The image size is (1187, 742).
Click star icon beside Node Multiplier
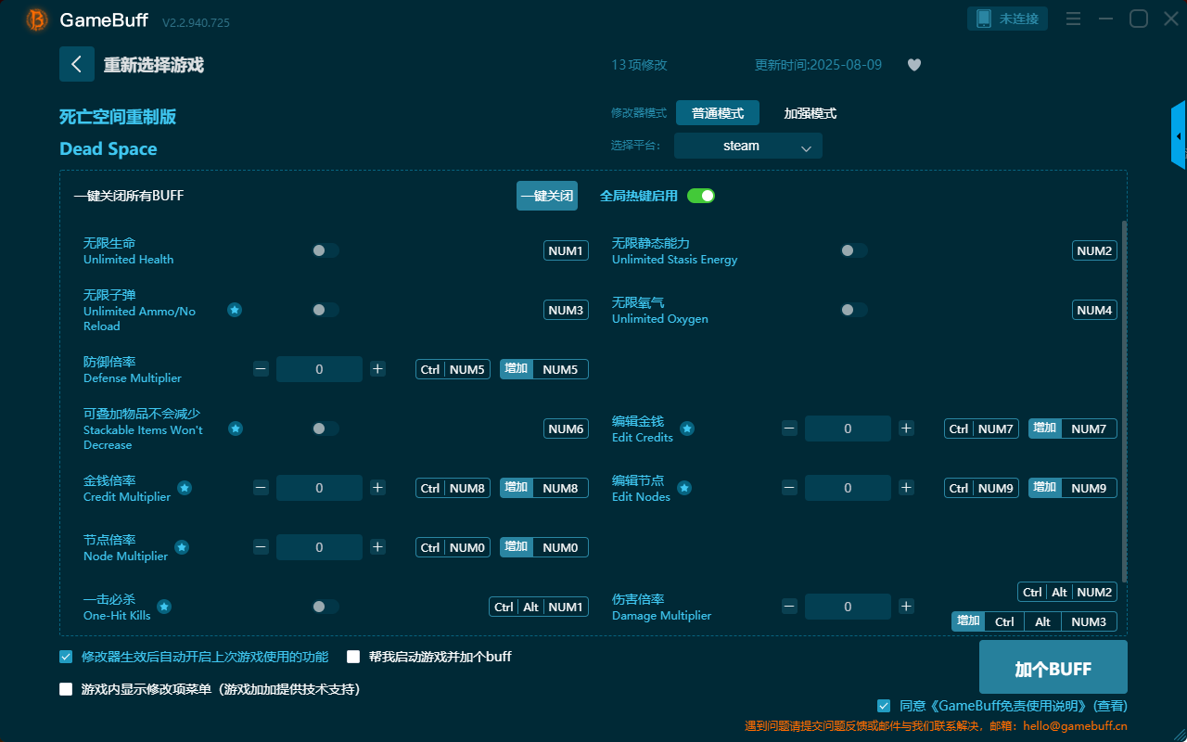pos(182,547)
